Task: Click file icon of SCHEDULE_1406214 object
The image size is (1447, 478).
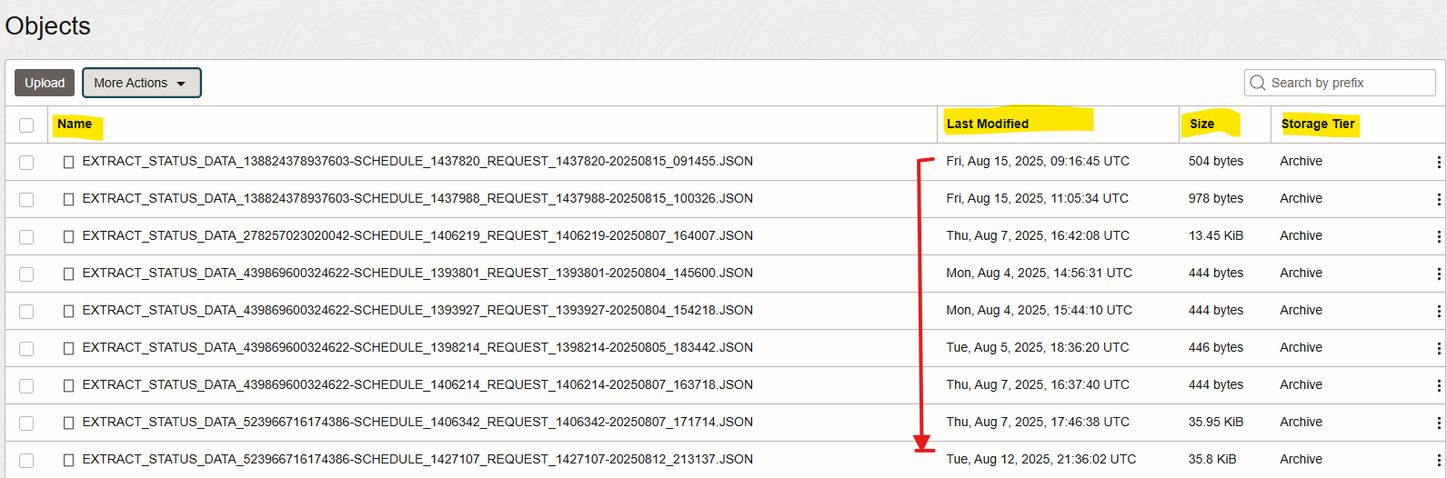Action: pyautogui.click(x=68, y=385)
